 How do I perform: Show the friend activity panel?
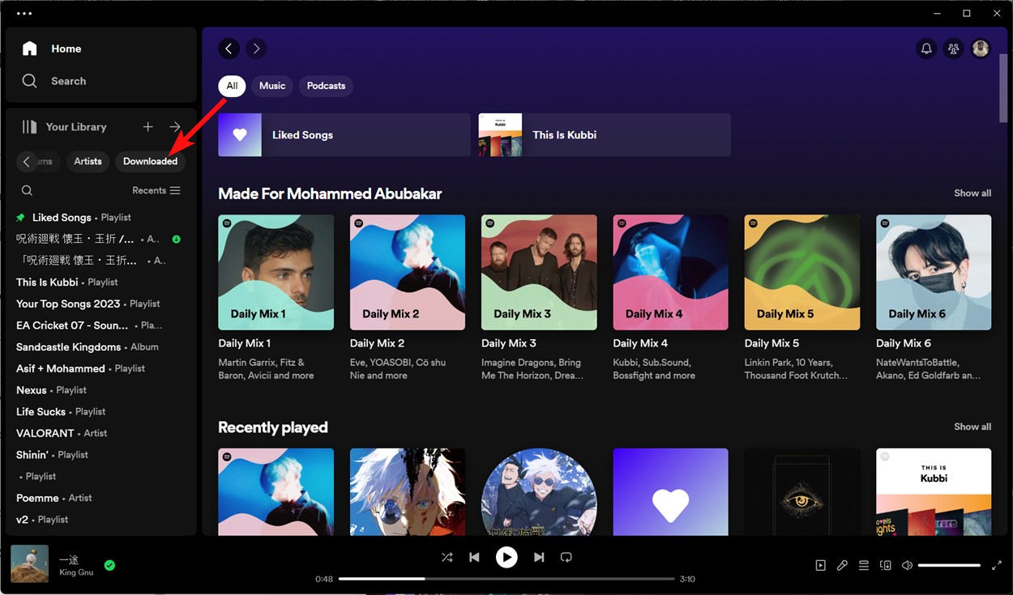pos(953,49)
